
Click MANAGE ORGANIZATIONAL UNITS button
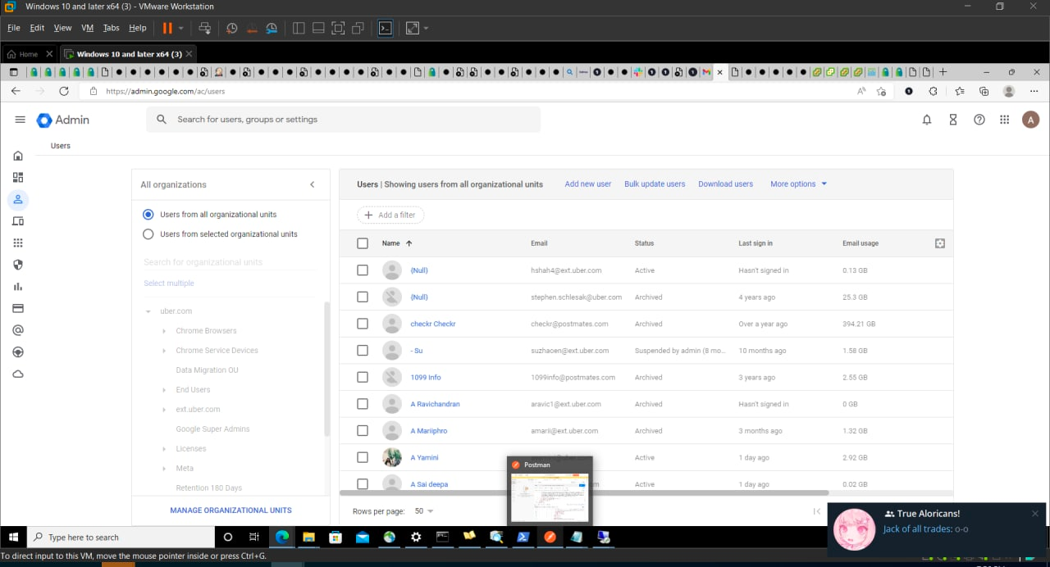pos(231,510)
